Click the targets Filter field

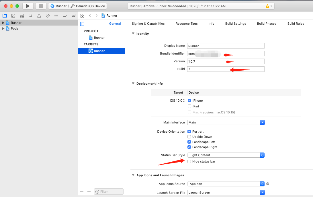click(109, 192)
